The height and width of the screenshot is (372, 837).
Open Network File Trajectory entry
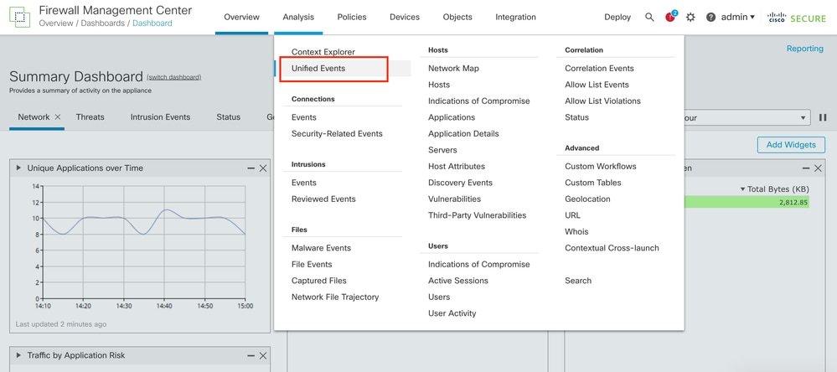coord(335,297)
